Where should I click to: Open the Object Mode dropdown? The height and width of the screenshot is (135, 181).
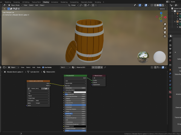point(15,5)
